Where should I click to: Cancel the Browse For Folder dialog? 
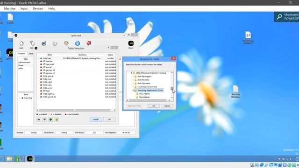(167, 106)
